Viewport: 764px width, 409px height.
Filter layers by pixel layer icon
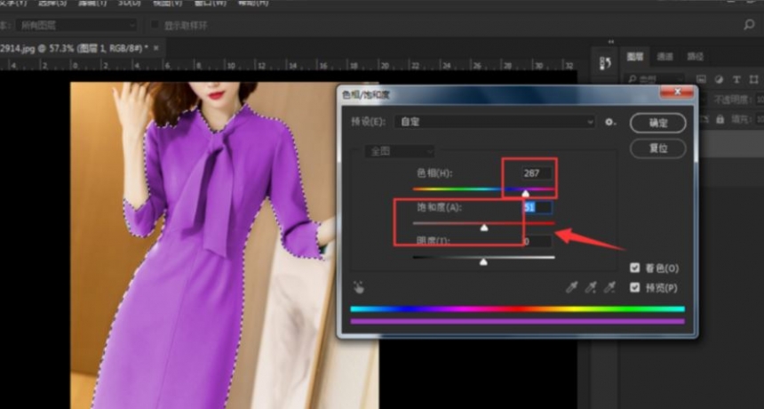click(x=701, y=79)
